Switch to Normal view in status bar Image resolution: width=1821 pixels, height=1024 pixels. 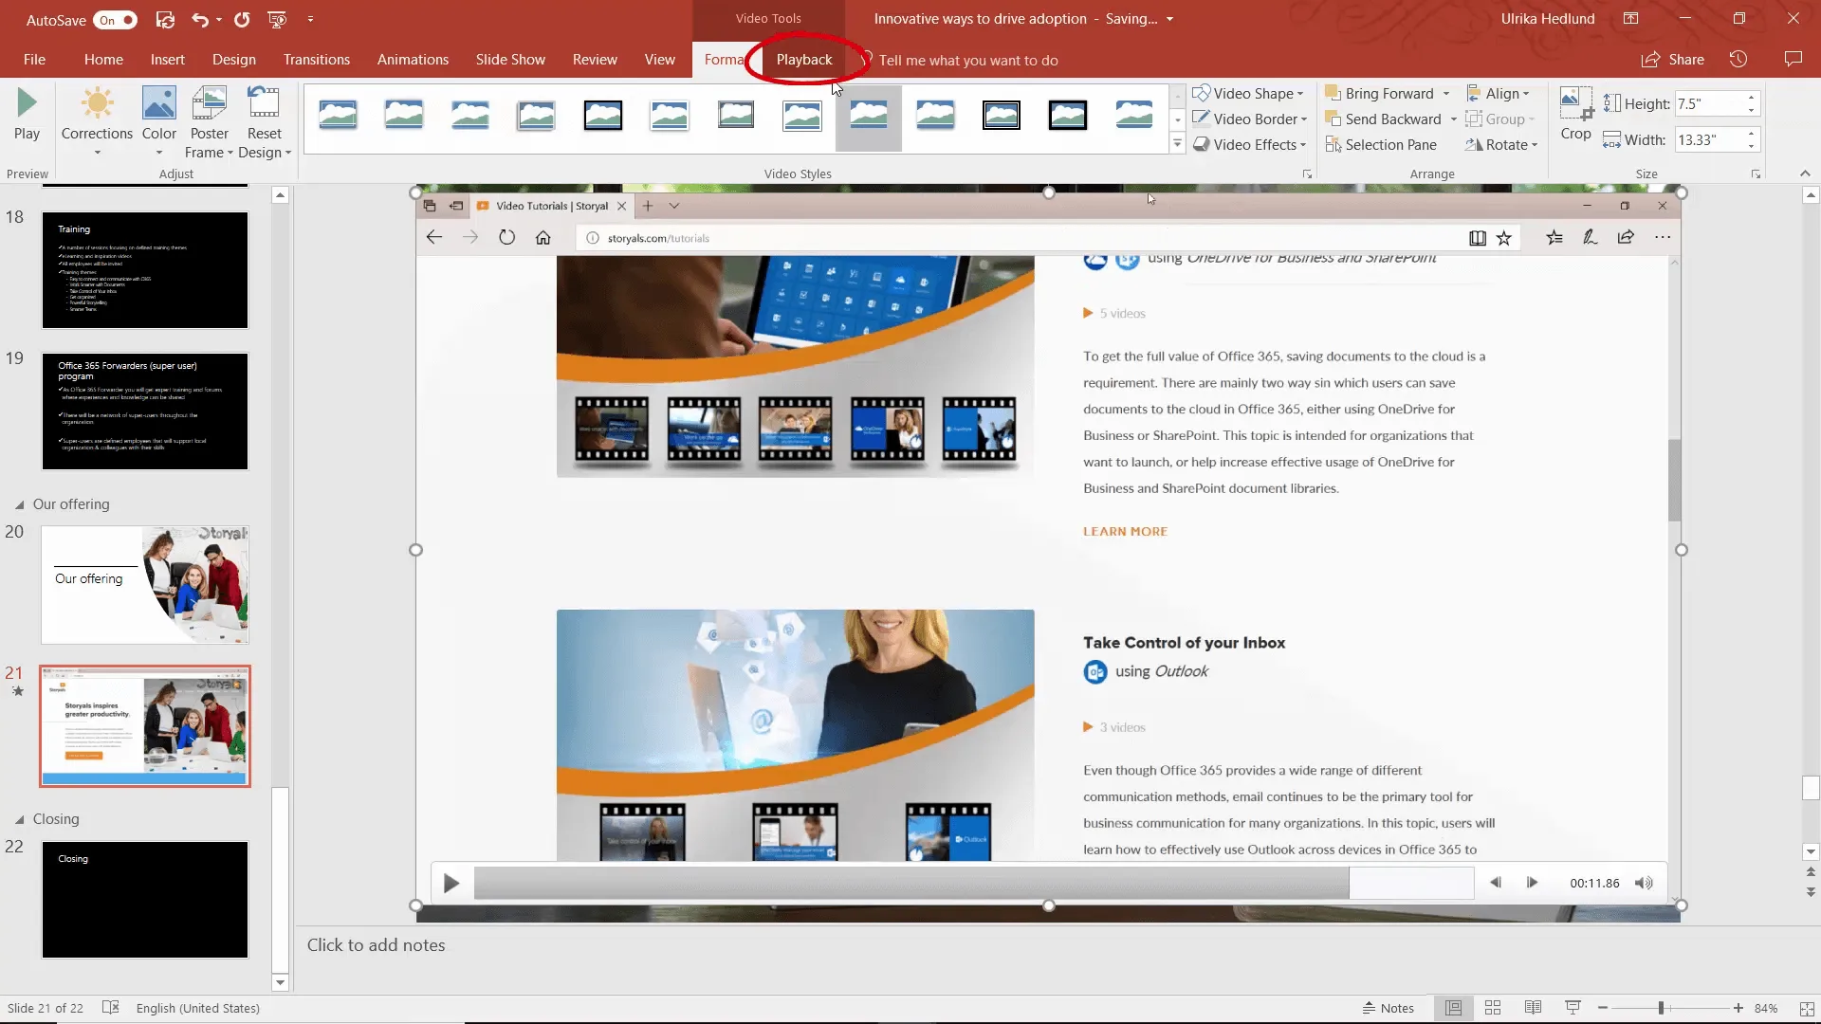(x=1453, y=1008)
